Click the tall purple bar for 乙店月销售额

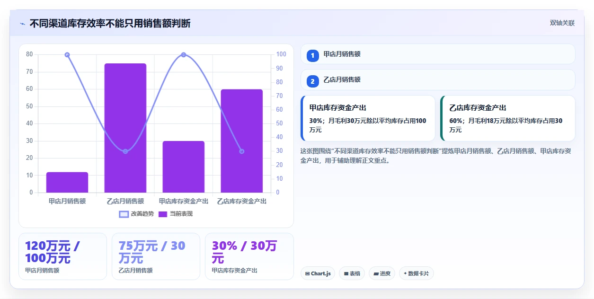[x=125, y=128]
